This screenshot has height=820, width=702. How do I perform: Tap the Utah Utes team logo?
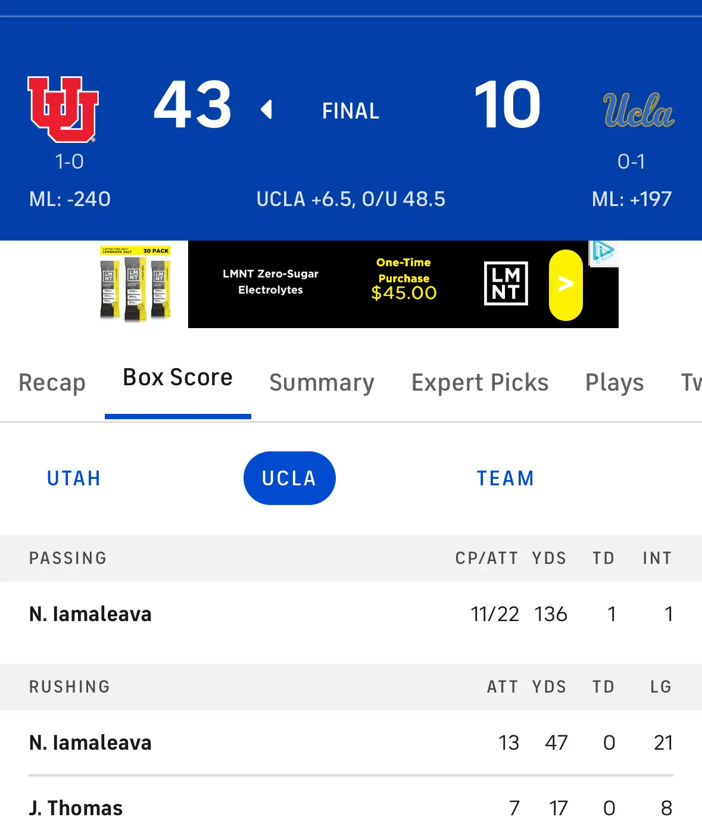(x=63, y=109)
